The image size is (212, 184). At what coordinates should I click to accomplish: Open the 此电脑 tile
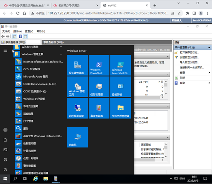pyautogui.click(x=77, y=137)
